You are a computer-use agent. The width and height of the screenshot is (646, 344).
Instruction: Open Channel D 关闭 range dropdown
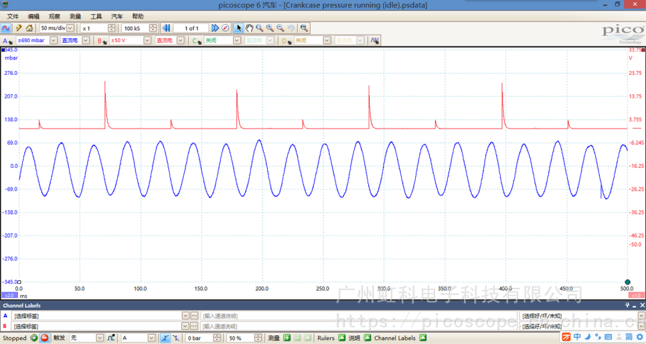tap(327, 40)
